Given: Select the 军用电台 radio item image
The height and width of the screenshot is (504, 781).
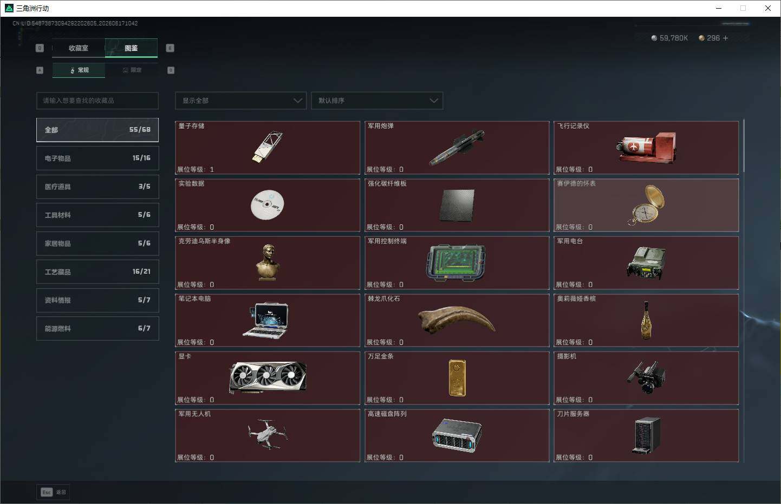Looking at the screenshot, I should pos(646,263).
